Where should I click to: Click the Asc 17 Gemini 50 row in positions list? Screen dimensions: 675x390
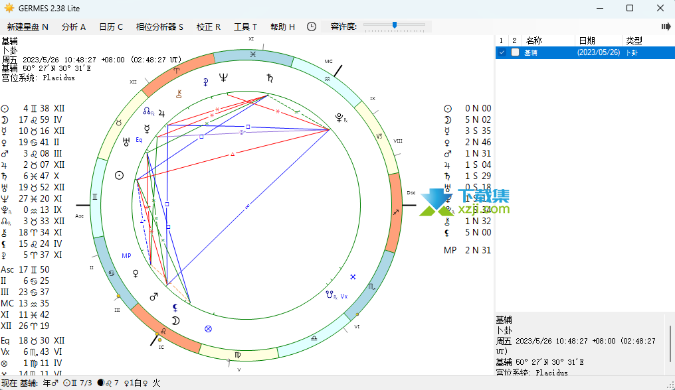coord(25,269)
